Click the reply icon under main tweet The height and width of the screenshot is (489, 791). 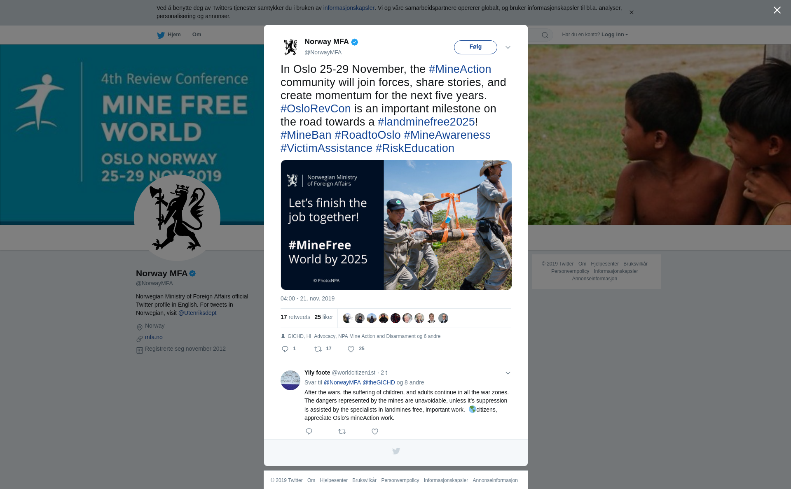tap(285, 349)
